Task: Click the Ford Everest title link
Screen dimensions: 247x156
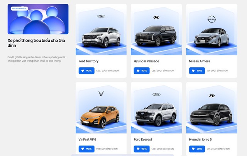Action: click(143, 139)
